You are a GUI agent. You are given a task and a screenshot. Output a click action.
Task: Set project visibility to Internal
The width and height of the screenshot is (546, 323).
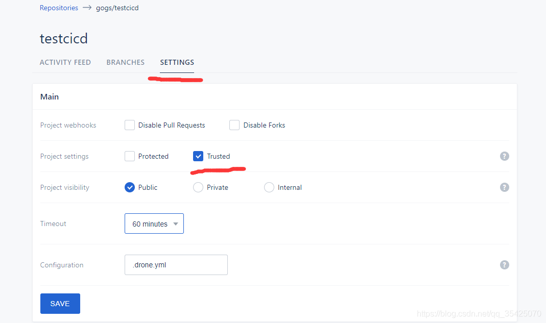[269, 187]
